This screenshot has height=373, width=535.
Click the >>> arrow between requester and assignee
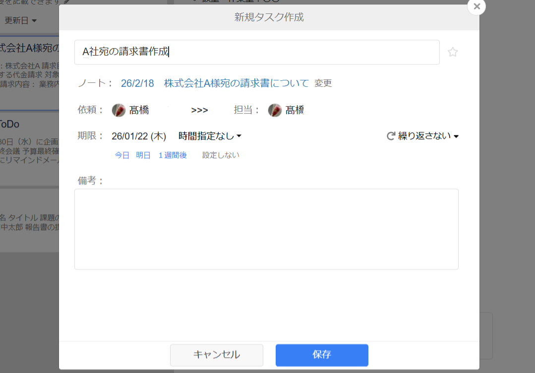click(199, 110)
